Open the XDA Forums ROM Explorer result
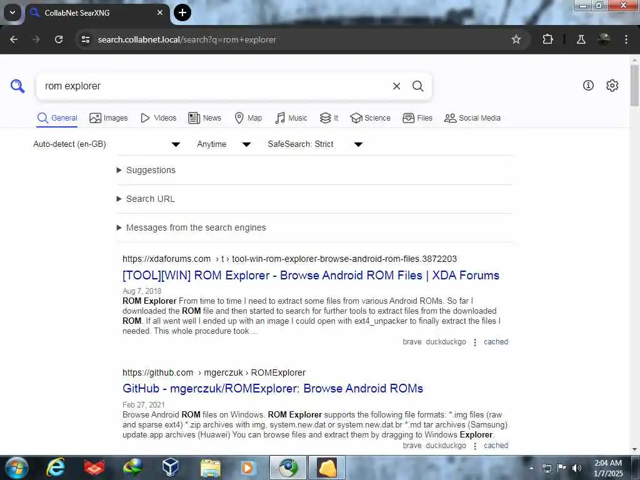 311,276
